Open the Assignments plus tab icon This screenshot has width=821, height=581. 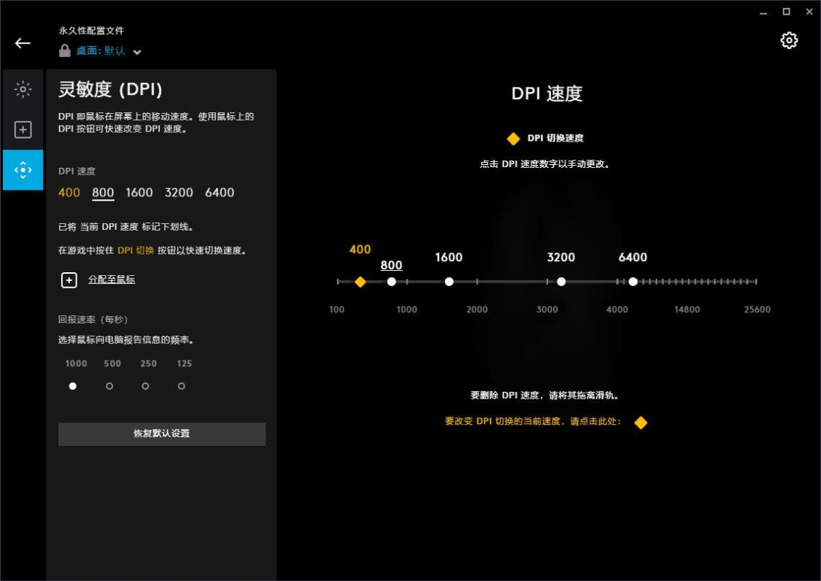coord(23,129)
